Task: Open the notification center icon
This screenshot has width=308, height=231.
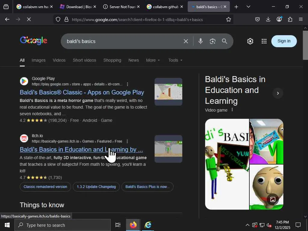Action: coord(298,225)
